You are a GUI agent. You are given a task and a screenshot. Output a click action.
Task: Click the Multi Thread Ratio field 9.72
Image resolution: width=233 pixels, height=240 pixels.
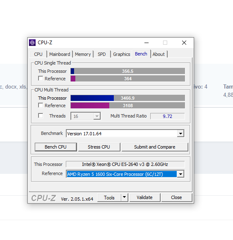(x=168, y=116)
